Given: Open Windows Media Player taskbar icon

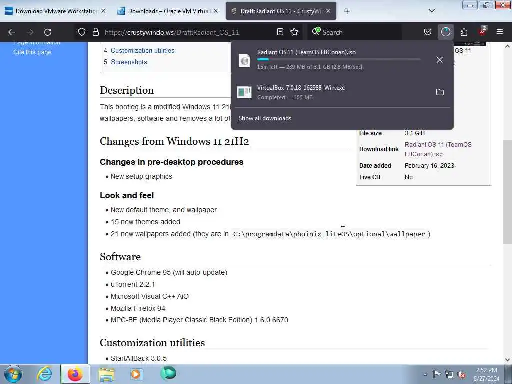Looking at the screenshot, I should [x=137, y=374].
